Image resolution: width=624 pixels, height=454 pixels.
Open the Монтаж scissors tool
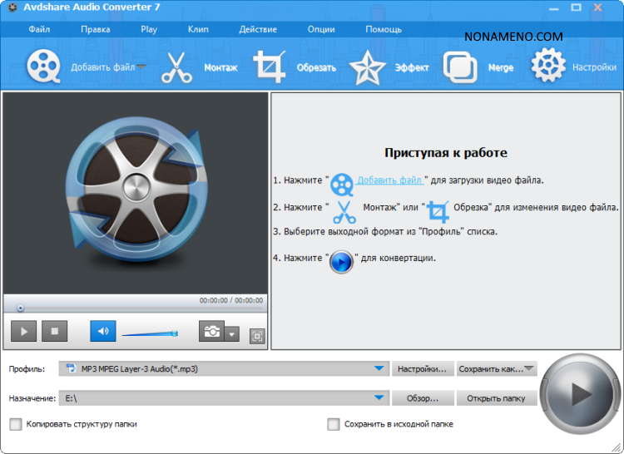click(176, 67)
